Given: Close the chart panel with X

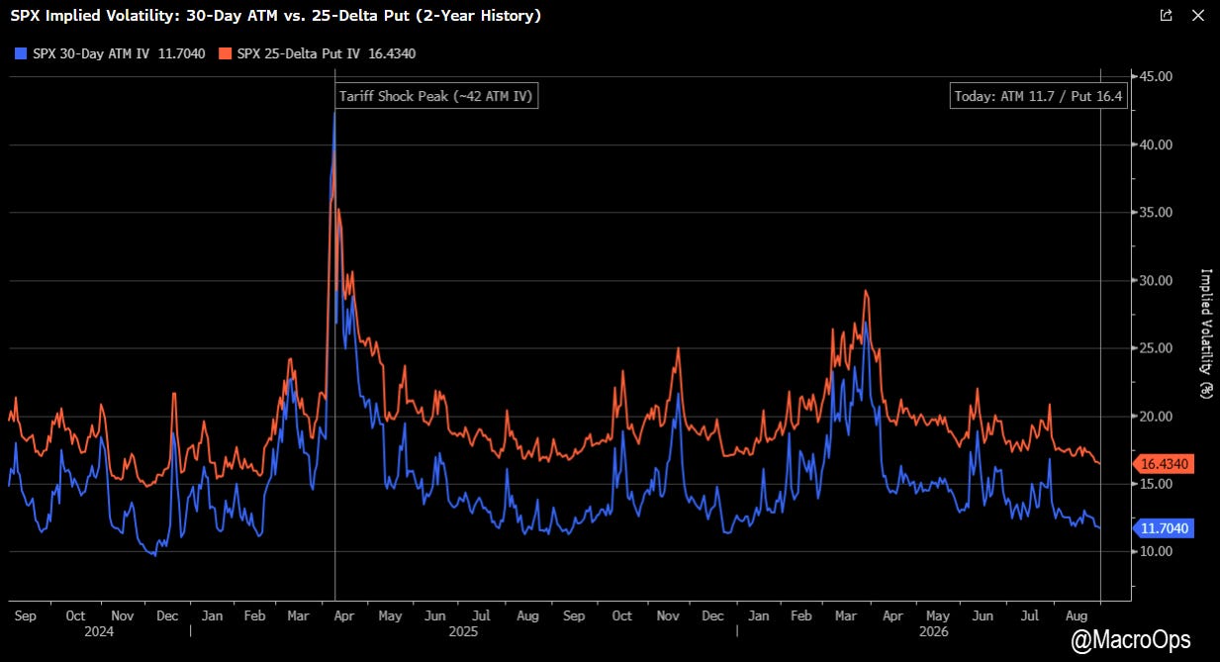Looking at the screenshot, I should (1198, 15).
